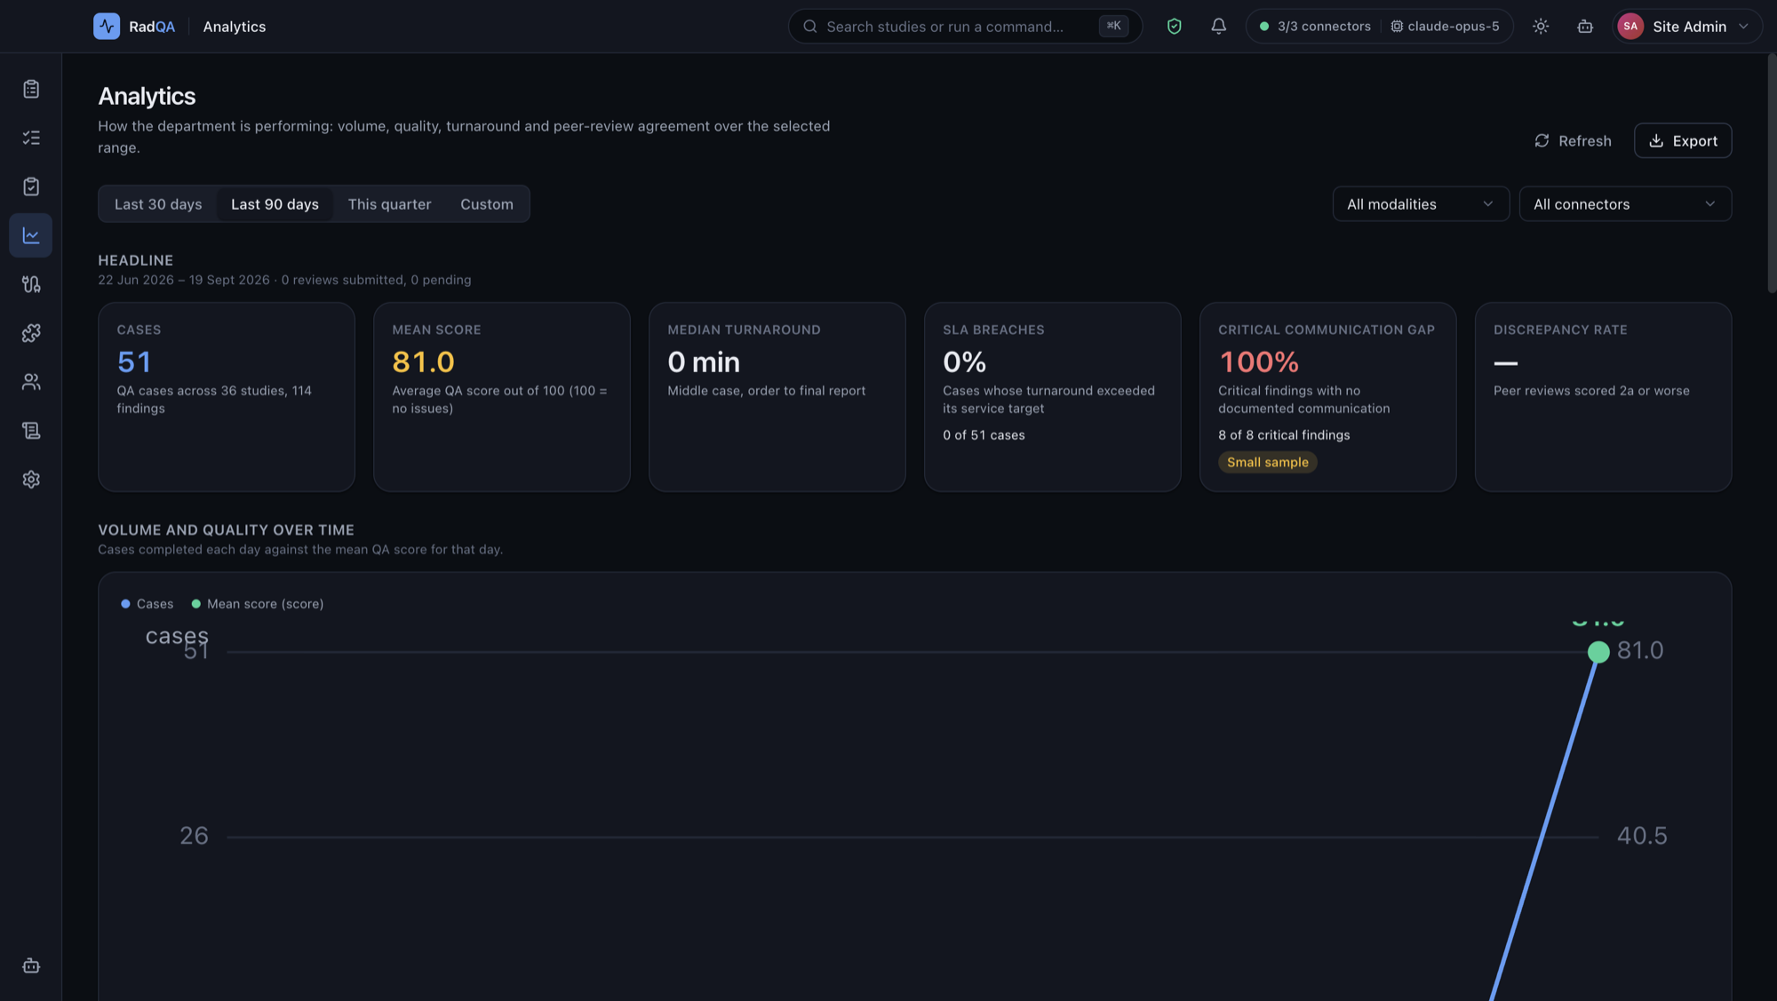1777x1001 pixels.
Task: Click the claude-opus-5 model indicator
Action: pos(1445,27)
